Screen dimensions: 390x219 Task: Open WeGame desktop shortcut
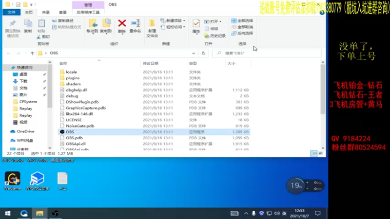(13, 181)
